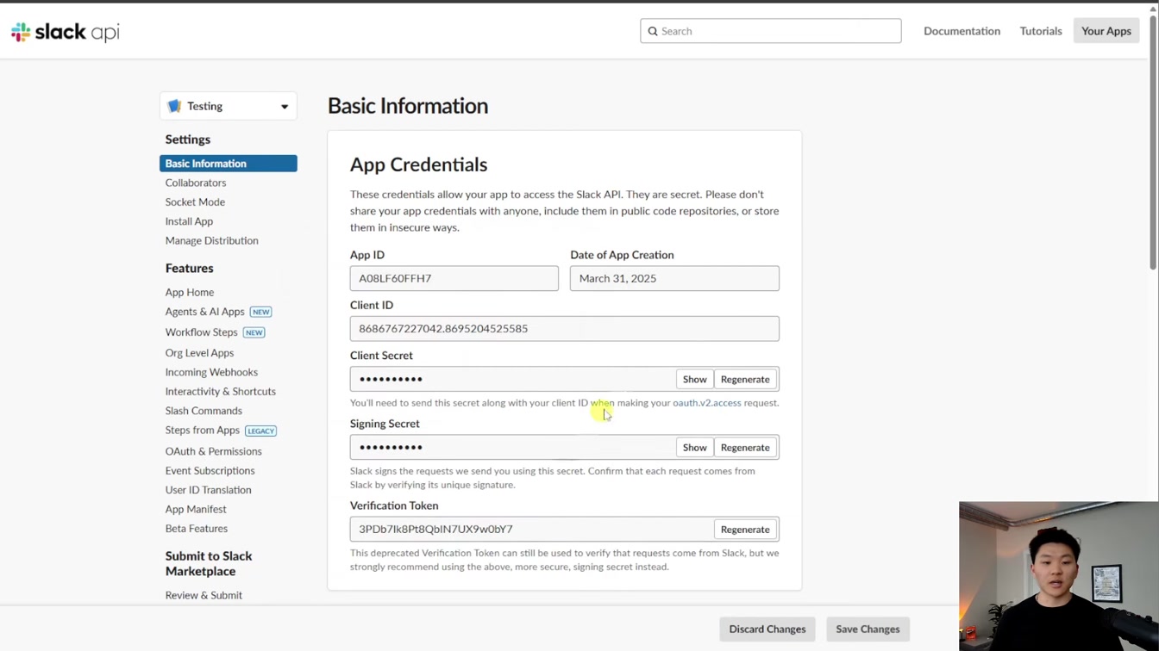
Task: Click the Client ID field
Action: tap(564, 328)
